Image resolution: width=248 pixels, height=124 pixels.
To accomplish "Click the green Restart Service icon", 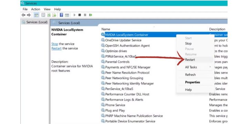I will point(91,15).
